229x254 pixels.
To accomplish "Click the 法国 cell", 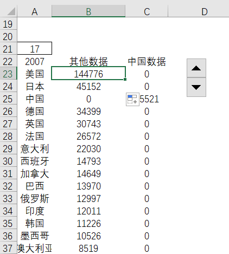I will tap(34, 136).
